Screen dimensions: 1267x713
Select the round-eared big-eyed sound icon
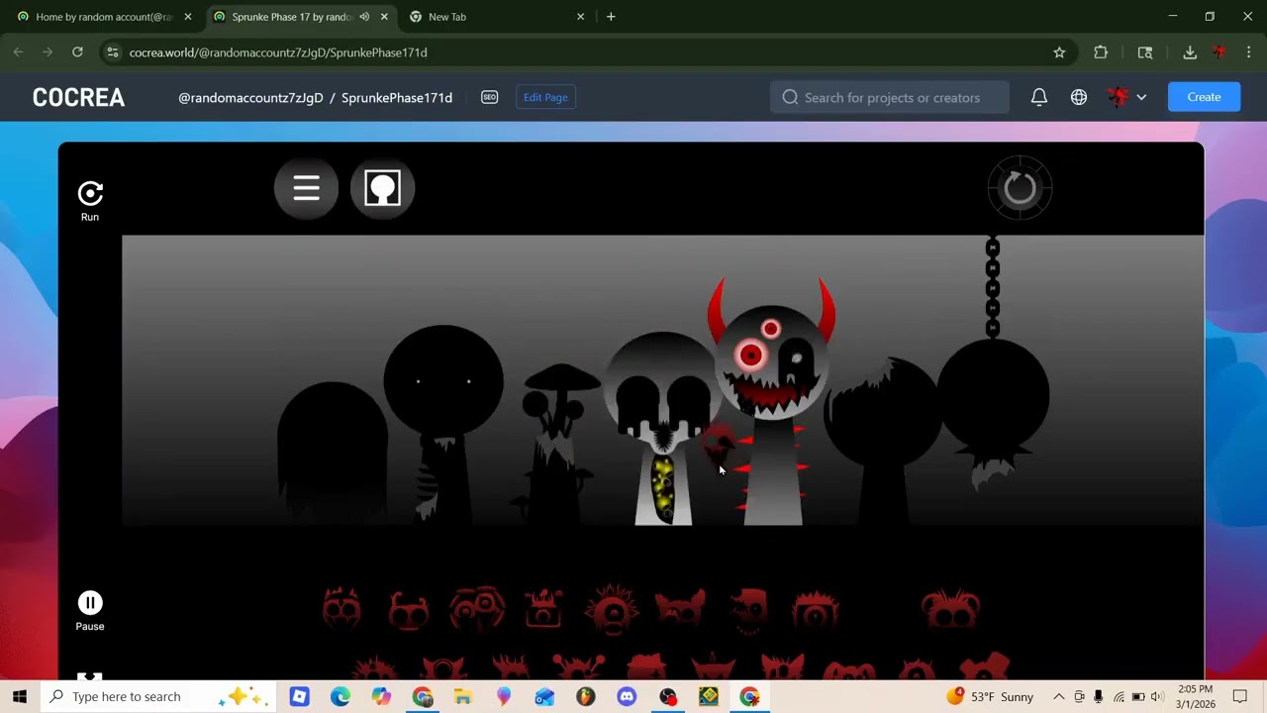(951, 609)
